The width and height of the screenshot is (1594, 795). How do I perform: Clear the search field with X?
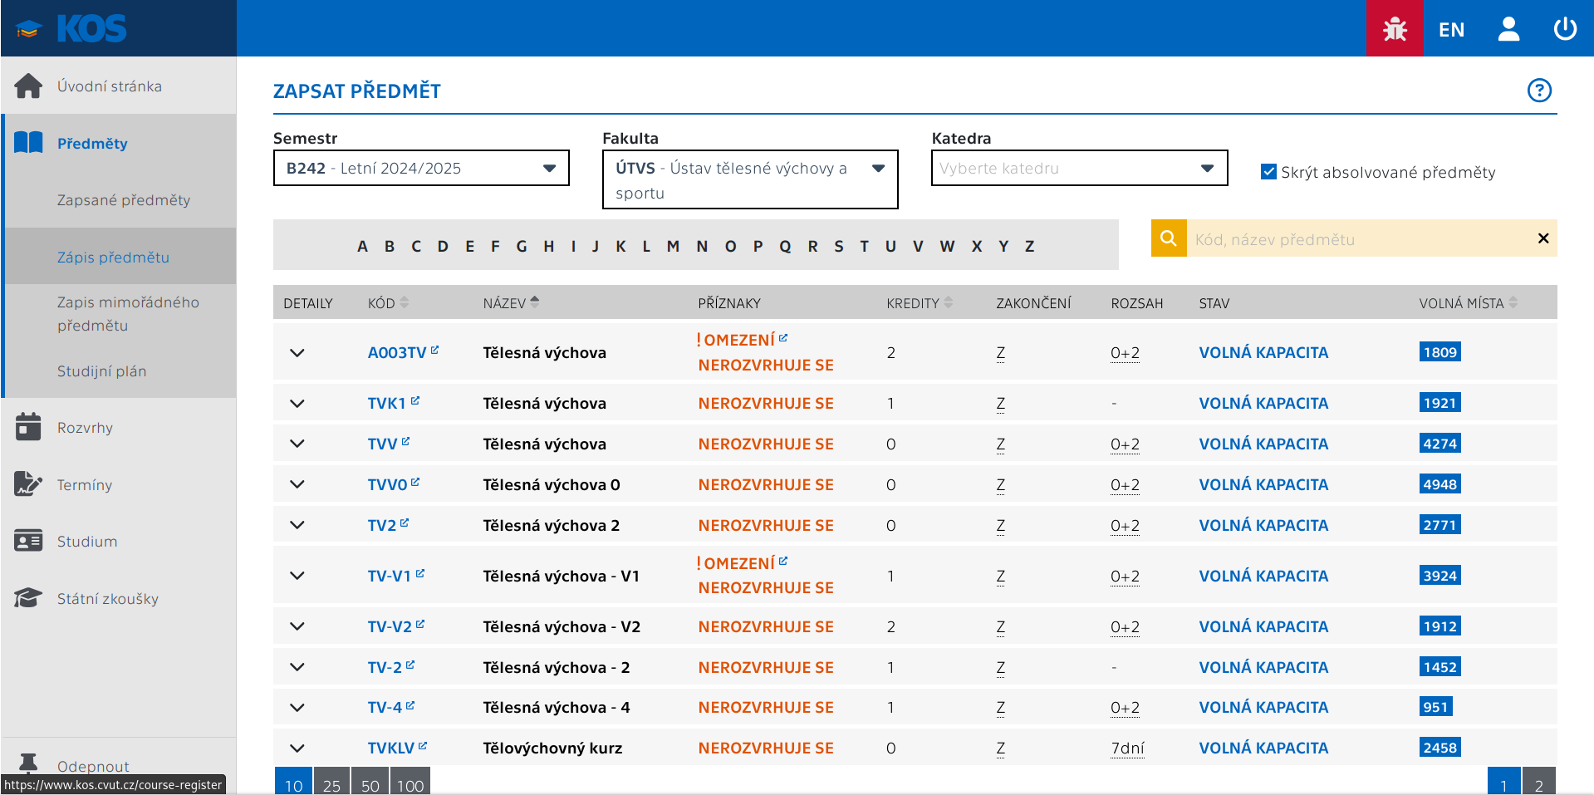pyautogui.click(x=1543, y=238)
